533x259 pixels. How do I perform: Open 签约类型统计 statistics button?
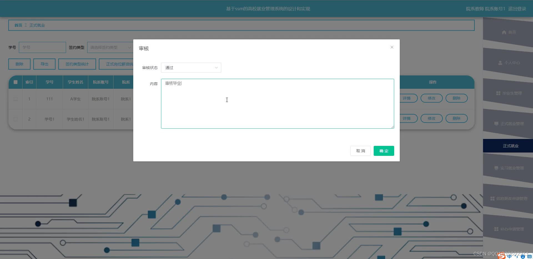coord(77,64)
